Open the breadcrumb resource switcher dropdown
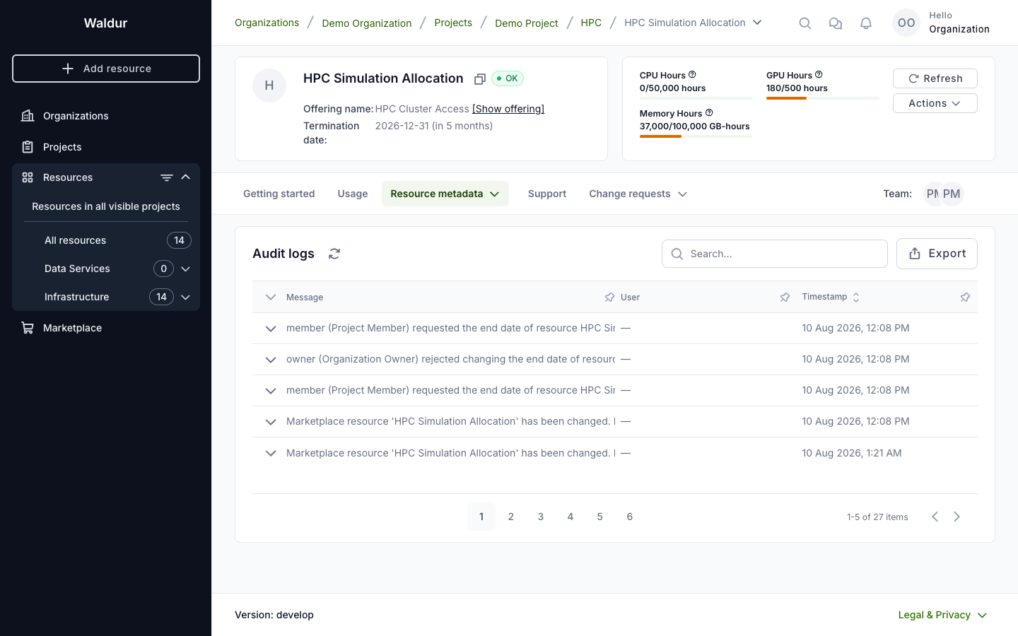The width and height of the screenshot is (1018, 636). (757, 23)
